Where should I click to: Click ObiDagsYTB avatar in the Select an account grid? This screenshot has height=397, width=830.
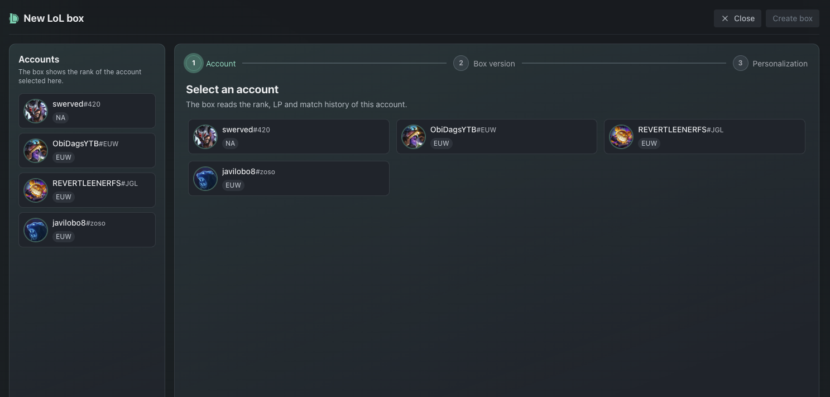[x=414, y=137]
